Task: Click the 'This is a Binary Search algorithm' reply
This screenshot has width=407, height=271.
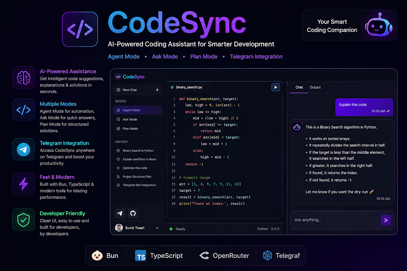Action: tap(341, 127)
